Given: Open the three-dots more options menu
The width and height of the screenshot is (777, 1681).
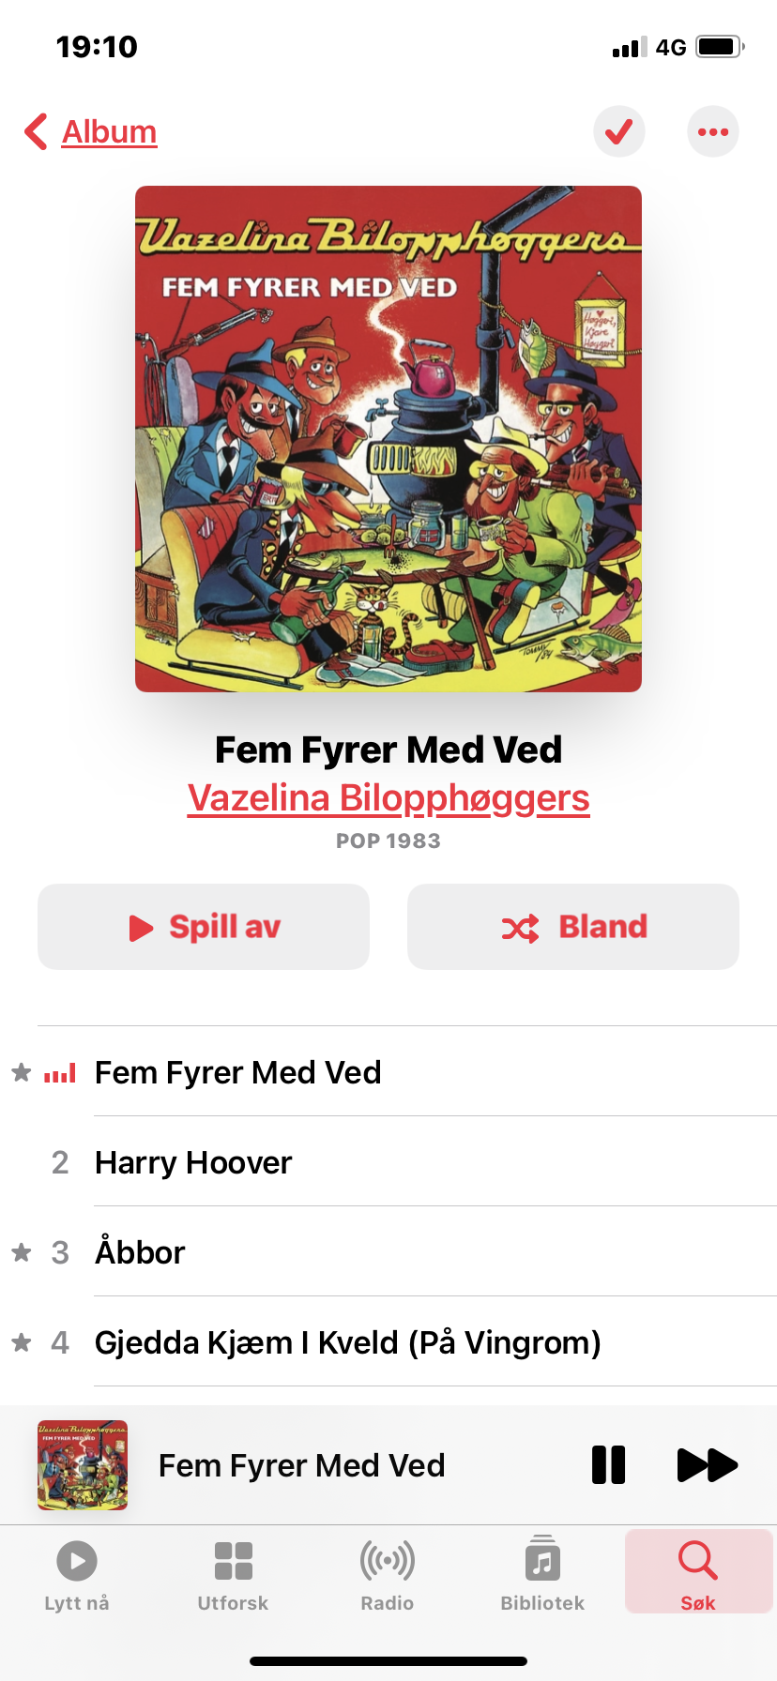Looking at the screenshot, I should pos(713,131).
